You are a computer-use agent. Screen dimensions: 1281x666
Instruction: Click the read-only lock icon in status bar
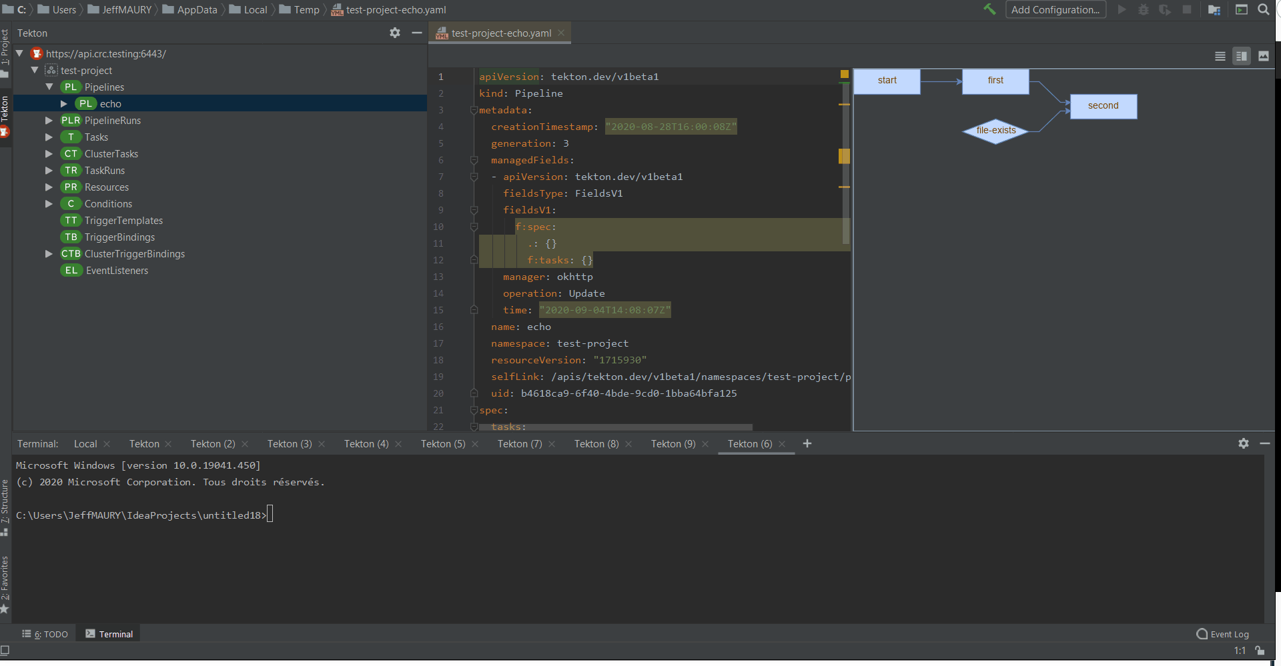1259,651
